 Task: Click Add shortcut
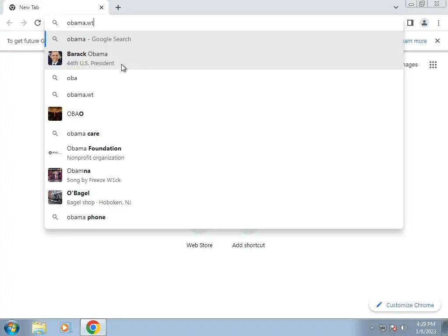pos(248,245)
